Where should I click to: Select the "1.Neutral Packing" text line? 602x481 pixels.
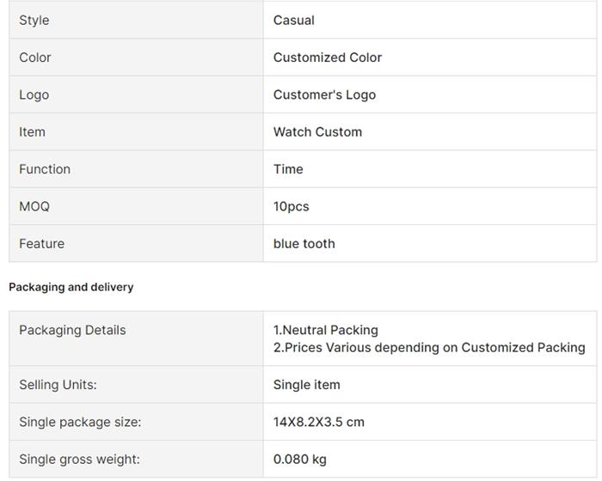pyautogui.click(x=326, y=330)
